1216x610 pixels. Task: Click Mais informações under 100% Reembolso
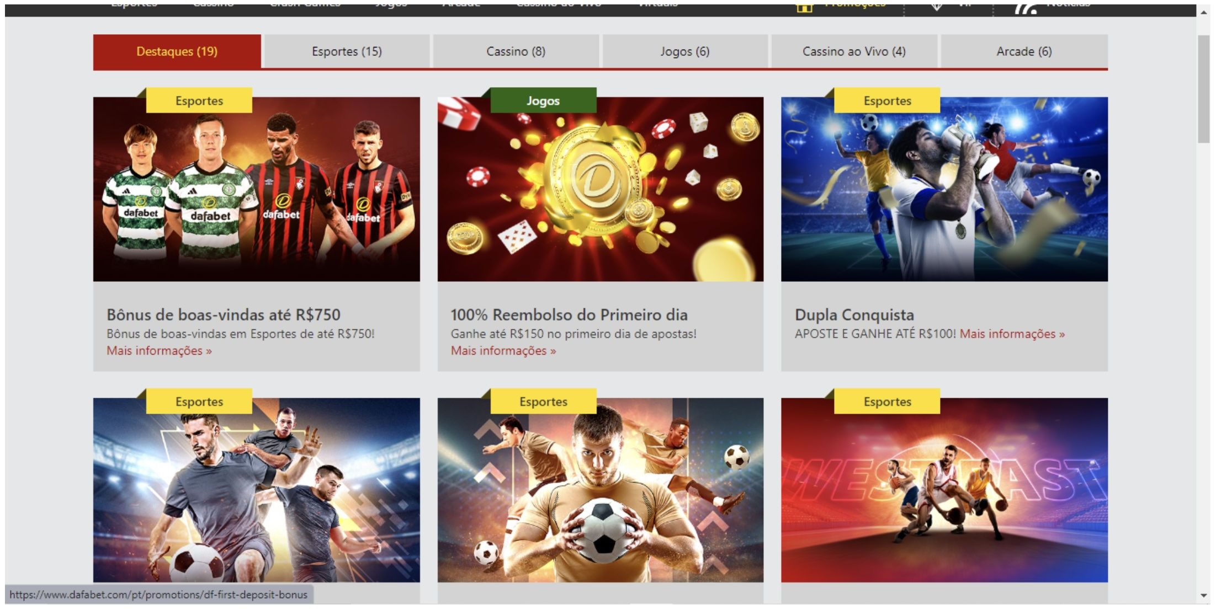tap(503, 351)
